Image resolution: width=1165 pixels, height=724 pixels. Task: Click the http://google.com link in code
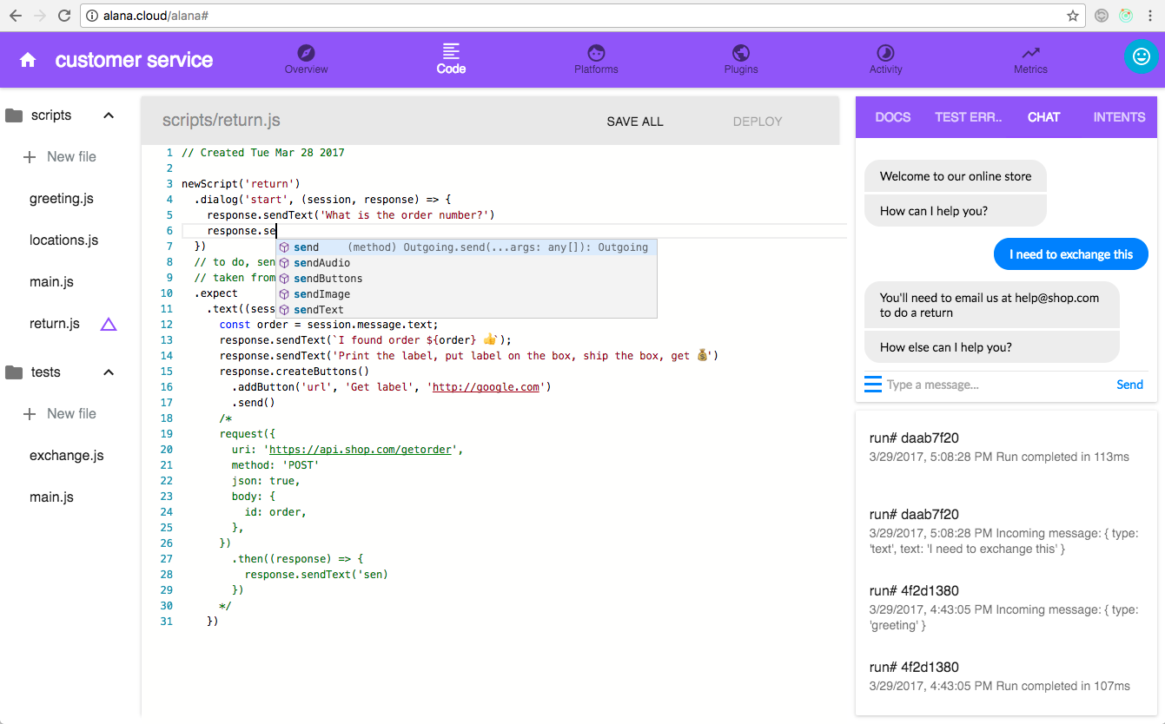(x=486, y=387)
